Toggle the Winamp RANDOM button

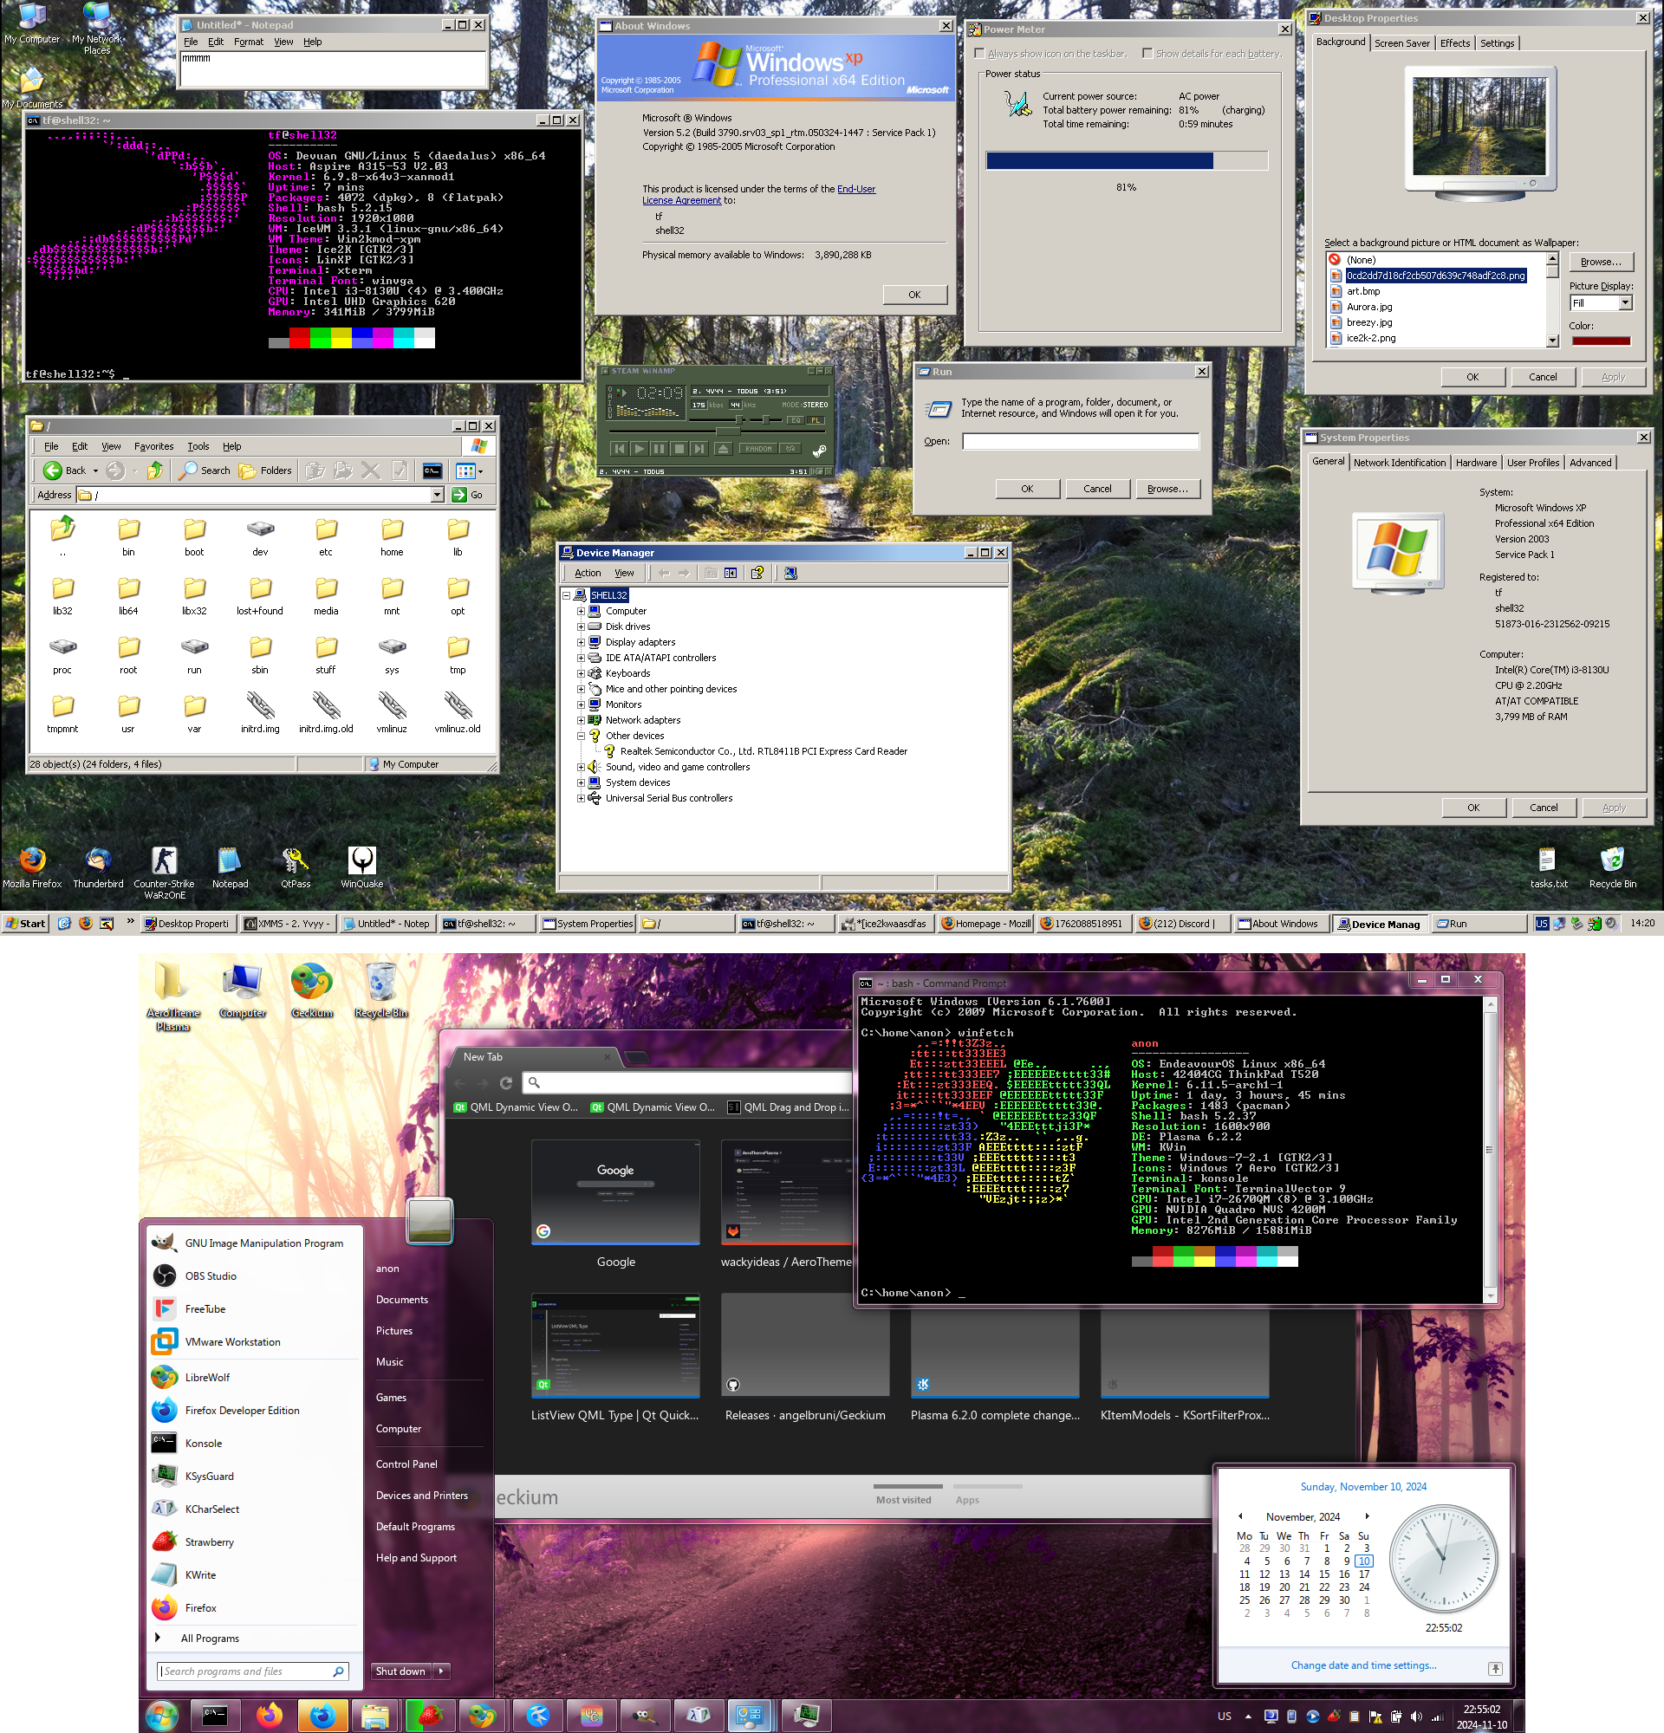(757, 448)
